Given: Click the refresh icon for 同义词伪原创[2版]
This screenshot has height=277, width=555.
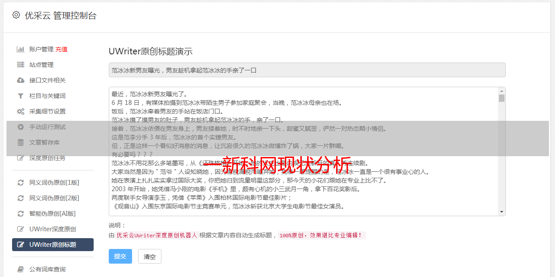Looking at the screenshot, I should coord(20,198).
